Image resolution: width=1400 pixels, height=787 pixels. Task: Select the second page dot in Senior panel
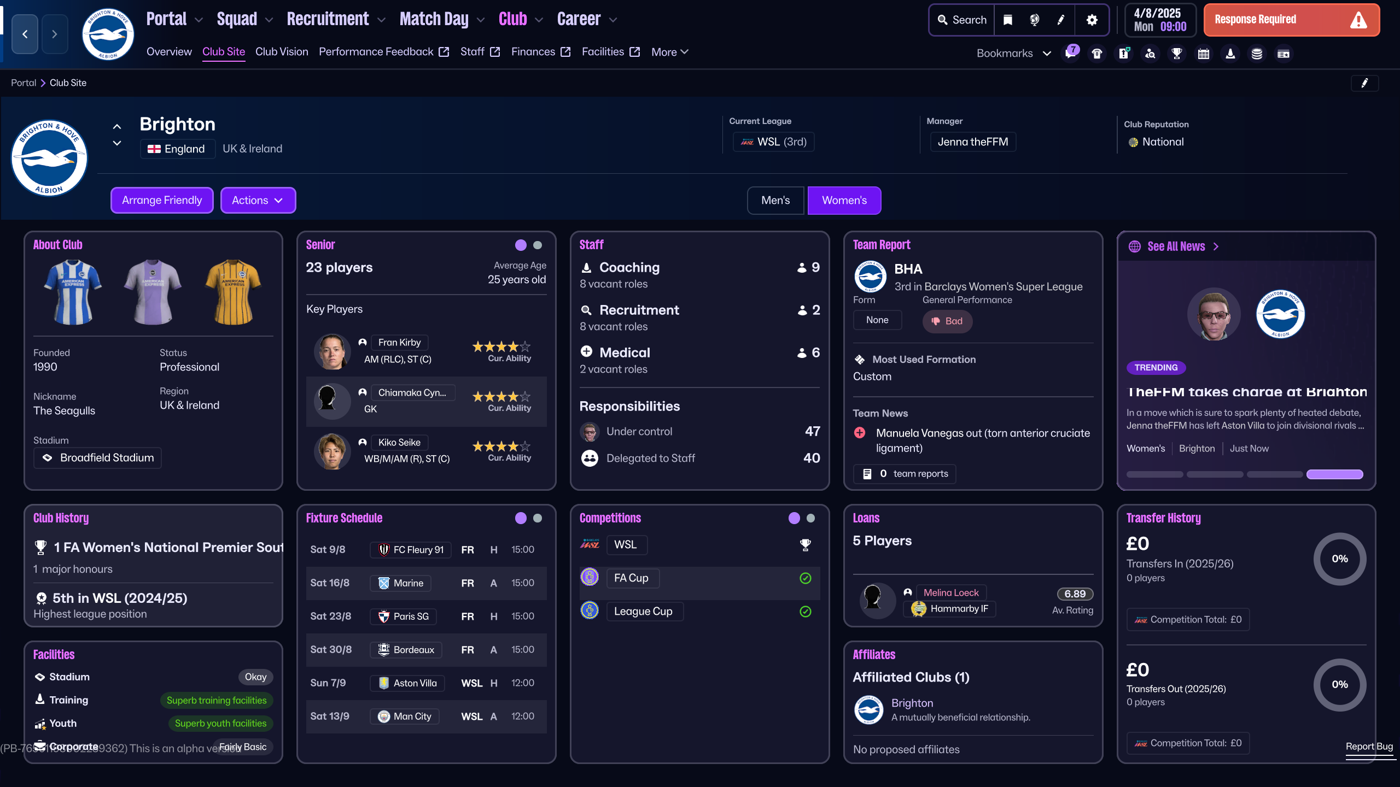[538, 245]
